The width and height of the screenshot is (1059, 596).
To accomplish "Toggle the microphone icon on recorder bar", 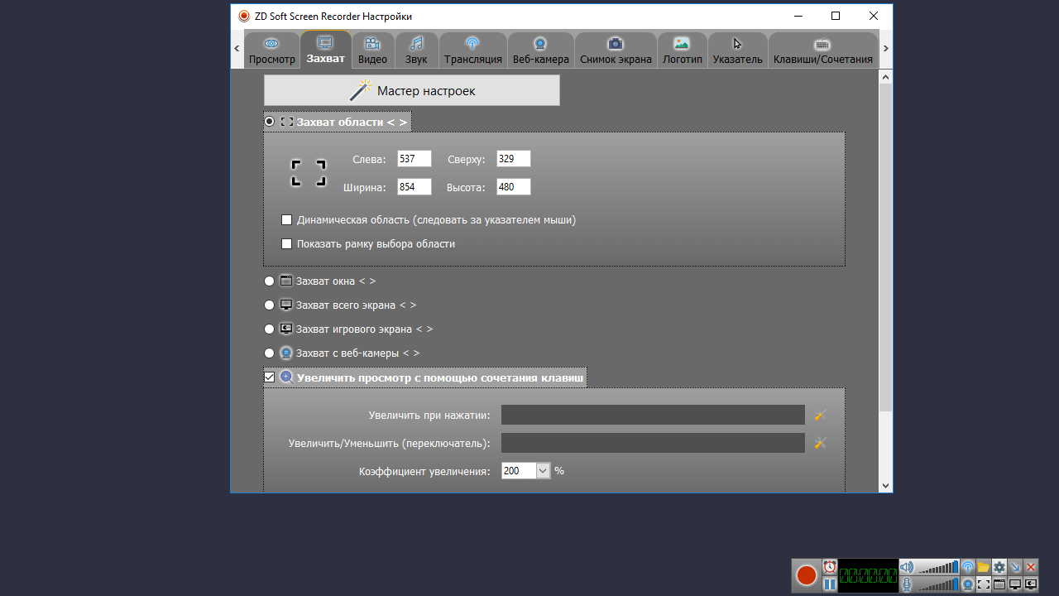I will coord(907,584).
